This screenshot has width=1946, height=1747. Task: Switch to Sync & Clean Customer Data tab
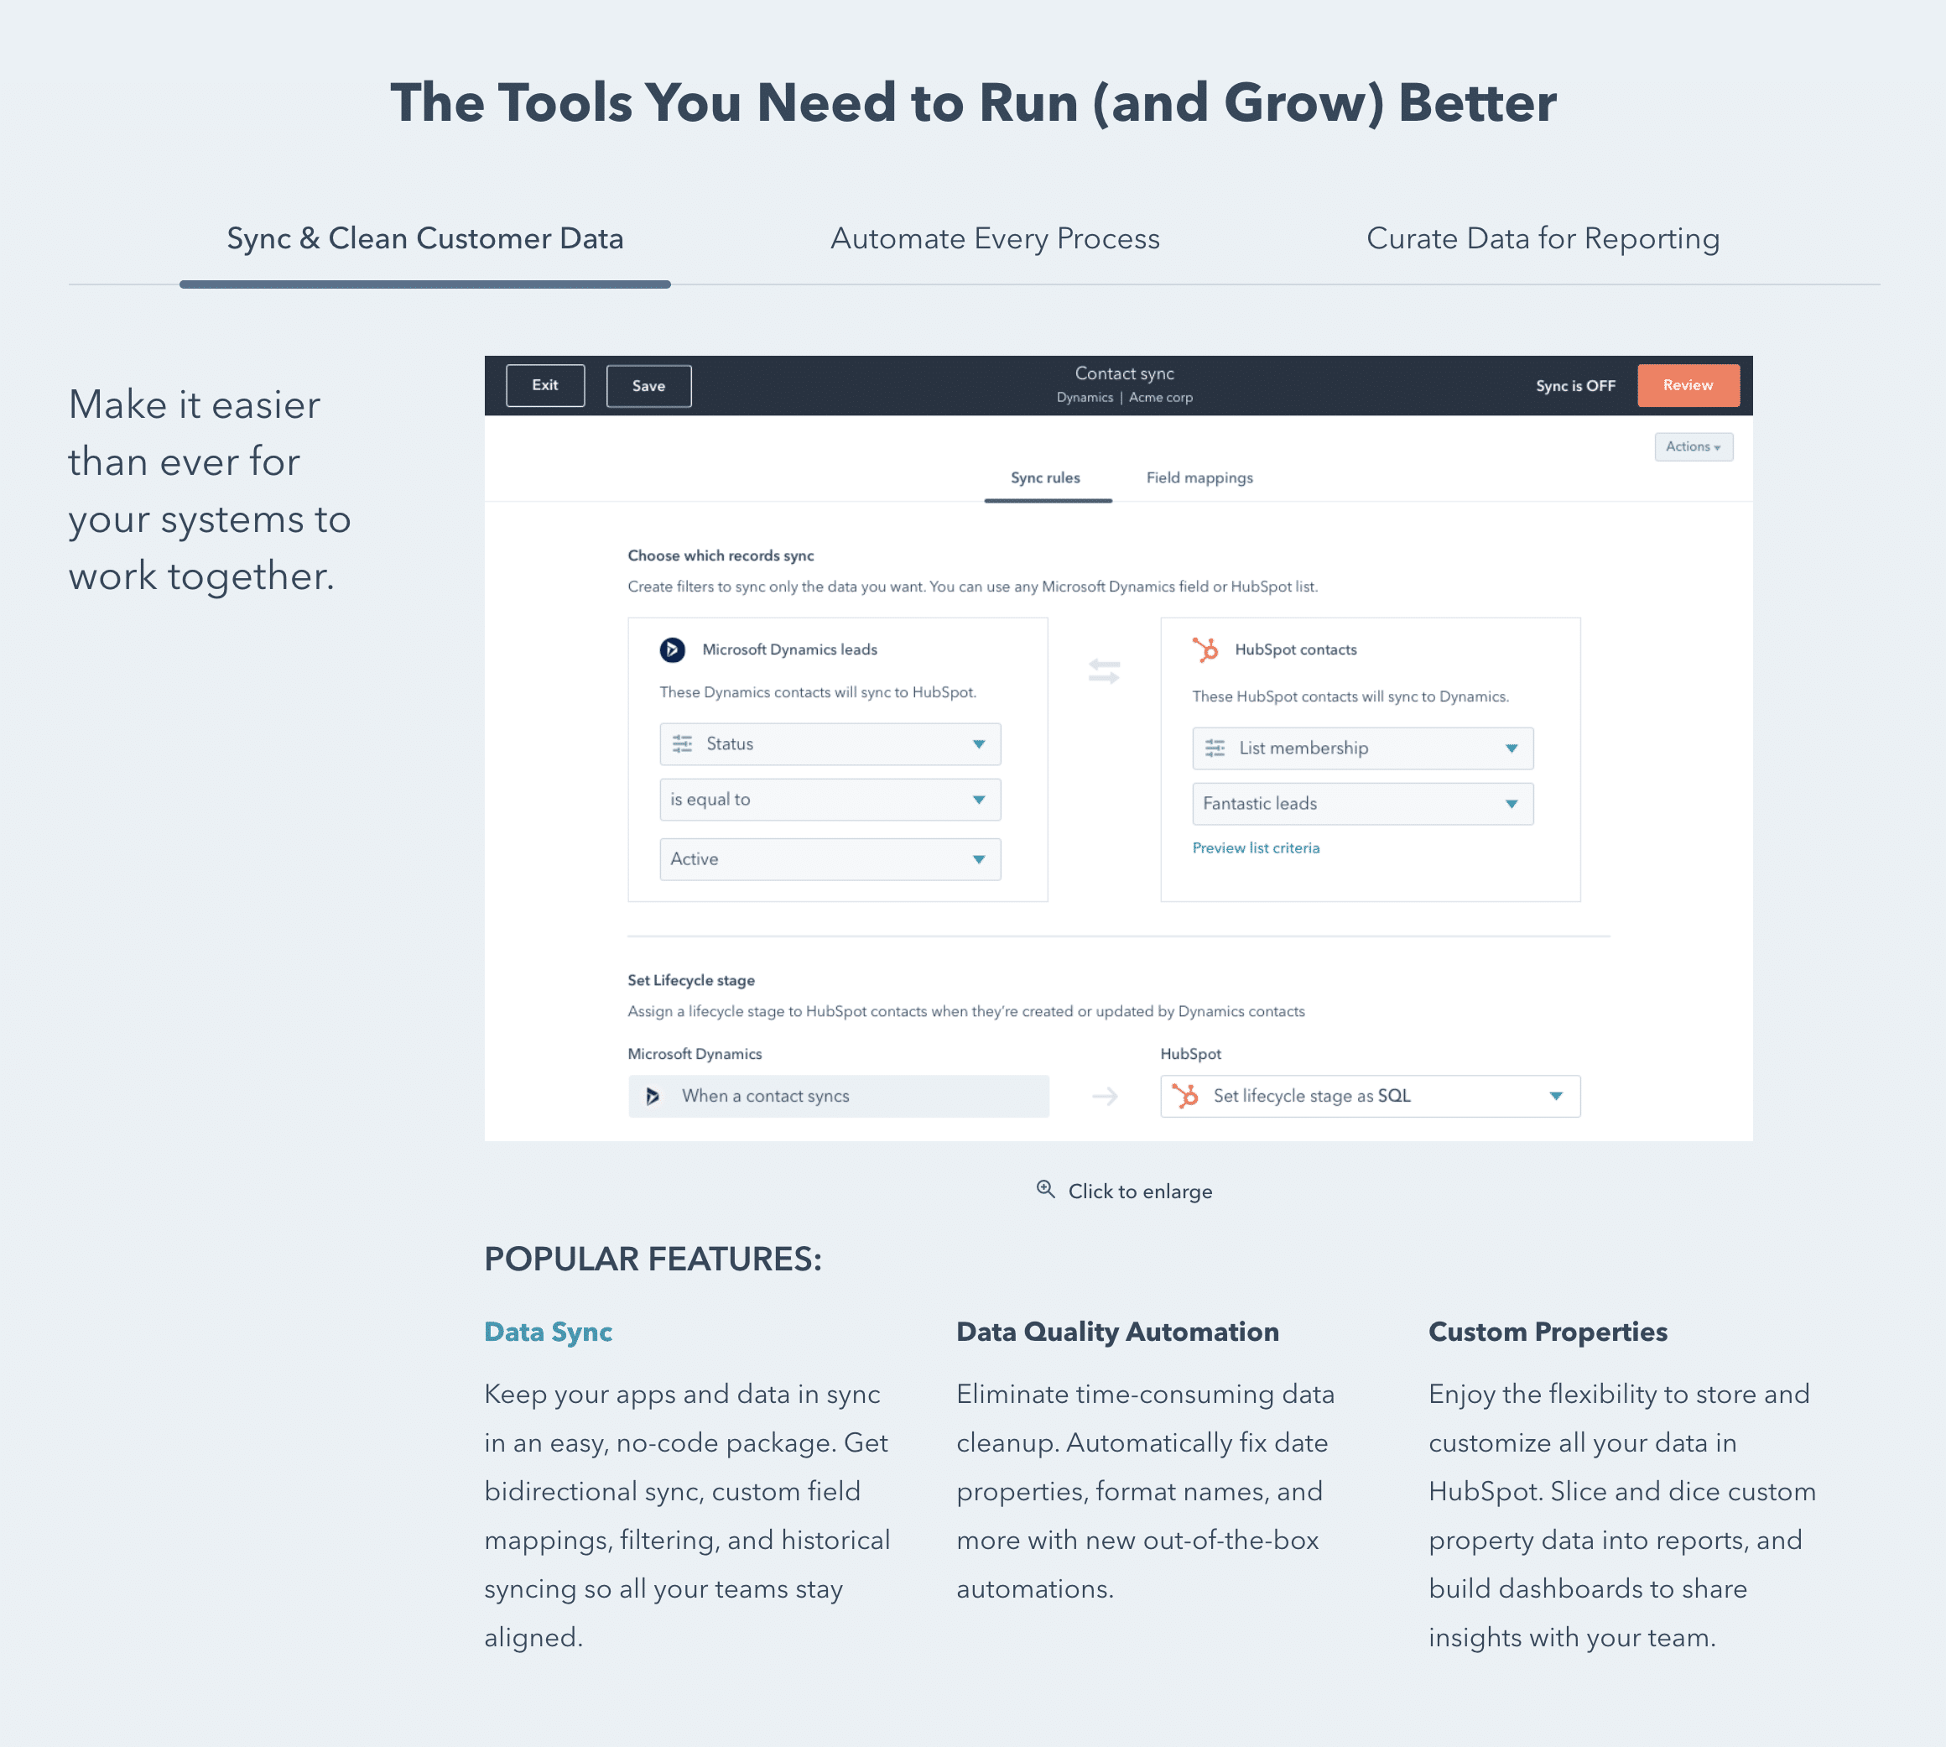click(425, 238)
